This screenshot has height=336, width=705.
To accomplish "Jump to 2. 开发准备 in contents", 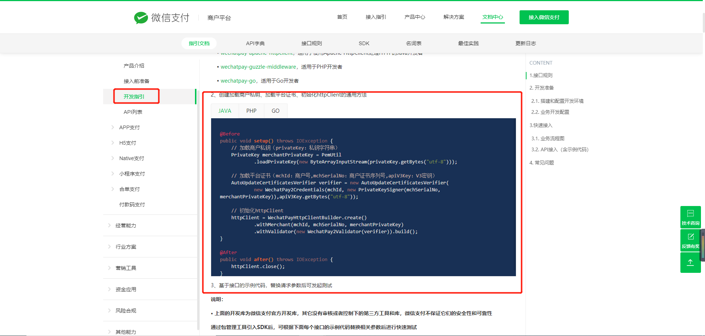I will click(542, 88).
